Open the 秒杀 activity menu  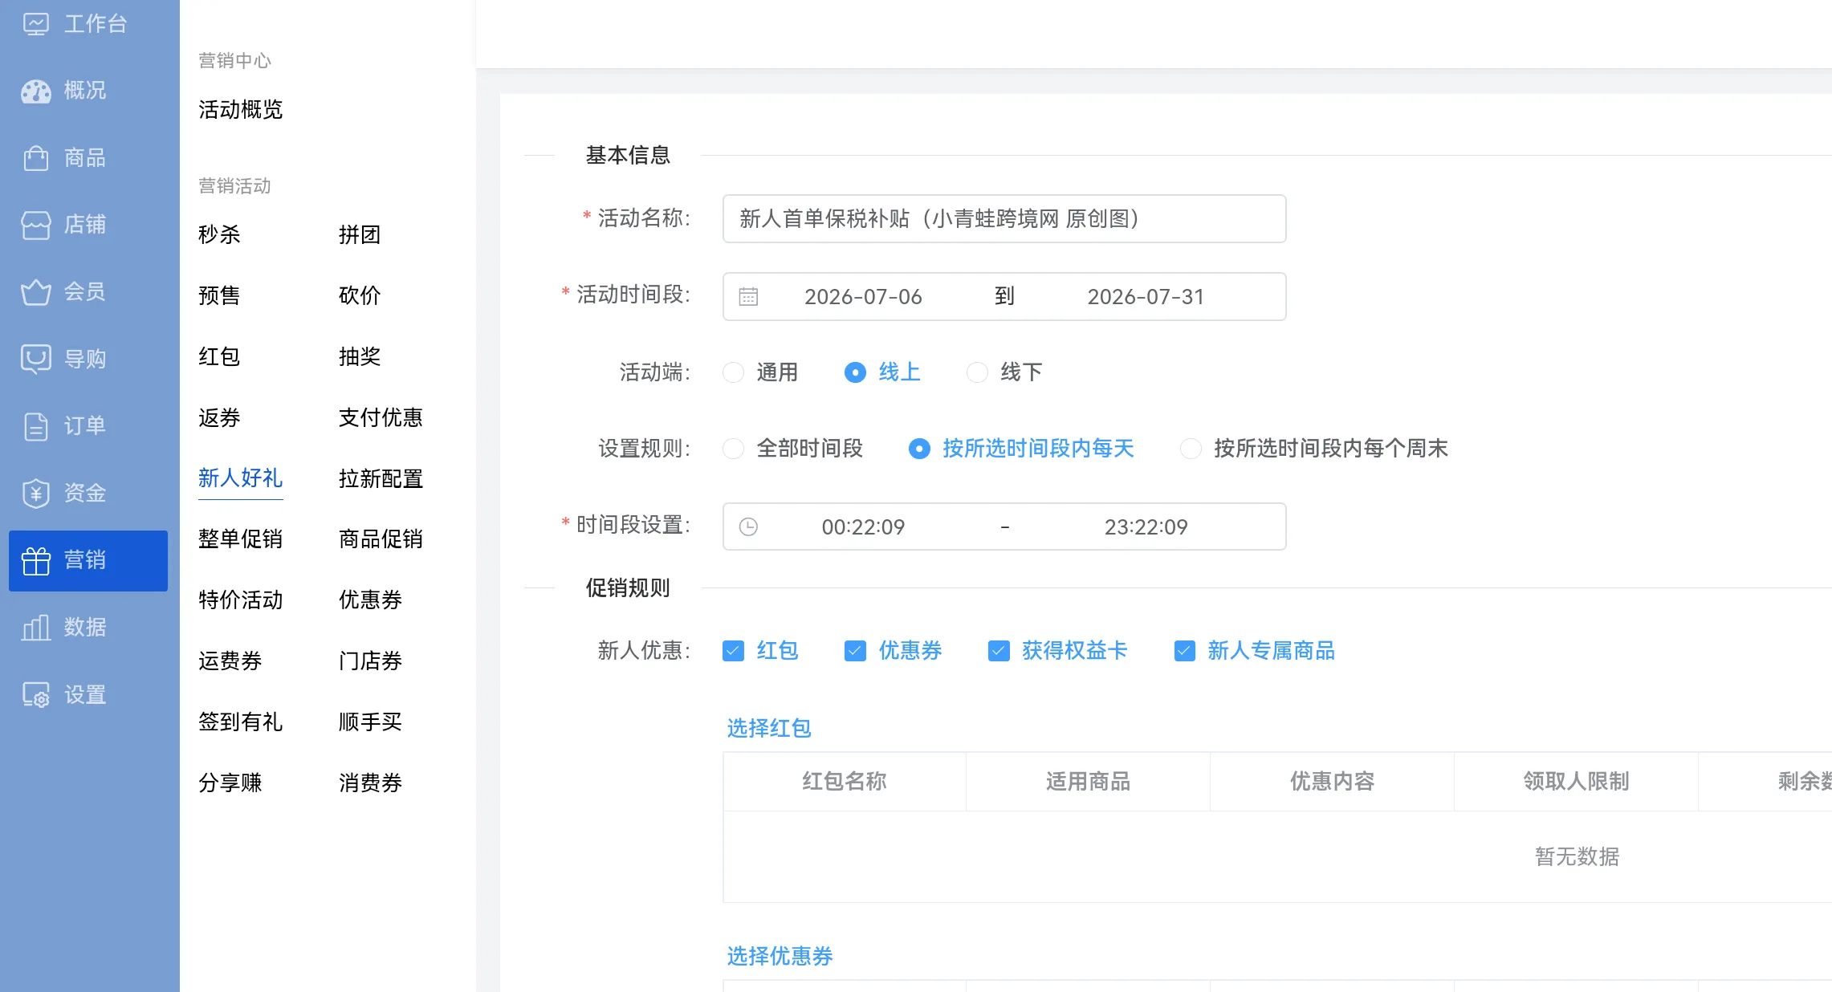click(x=219, y=235)
